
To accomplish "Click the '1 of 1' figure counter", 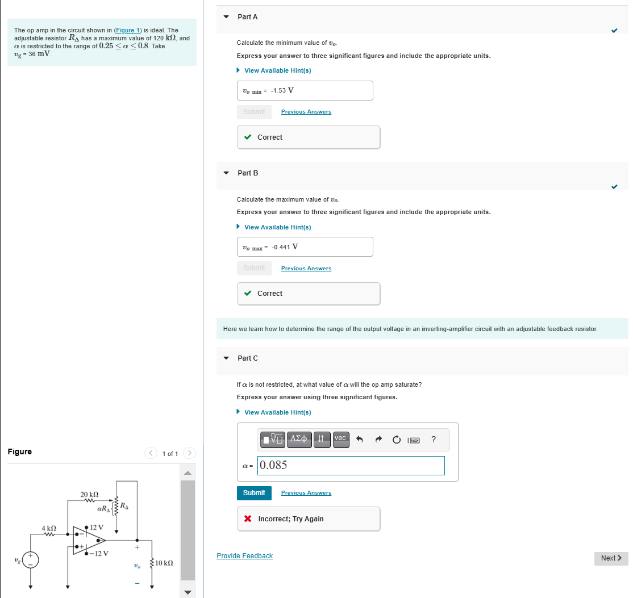I will [170, 454].
